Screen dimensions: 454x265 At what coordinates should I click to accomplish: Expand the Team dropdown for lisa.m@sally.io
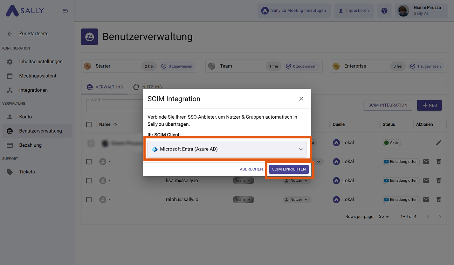point(243,180)
